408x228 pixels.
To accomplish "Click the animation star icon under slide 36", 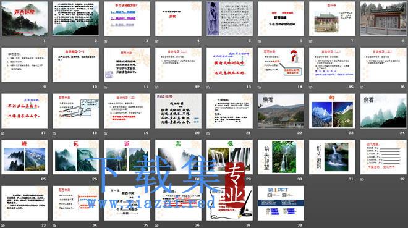I will (157, 226).
